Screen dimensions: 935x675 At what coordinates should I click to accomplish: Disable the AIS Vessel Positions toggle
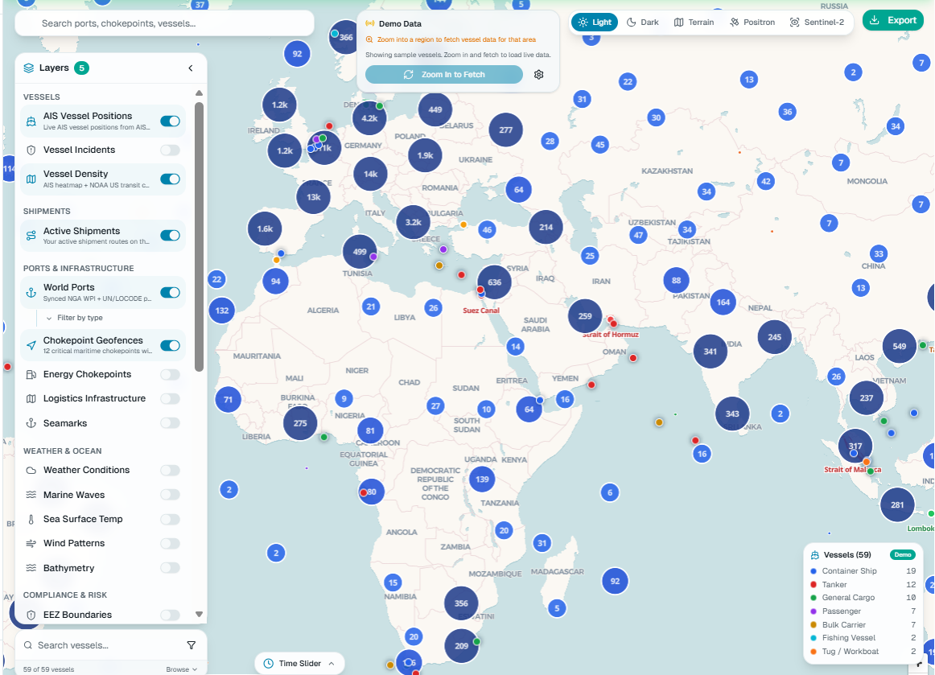pyautogui.click(x=170, y=121)
